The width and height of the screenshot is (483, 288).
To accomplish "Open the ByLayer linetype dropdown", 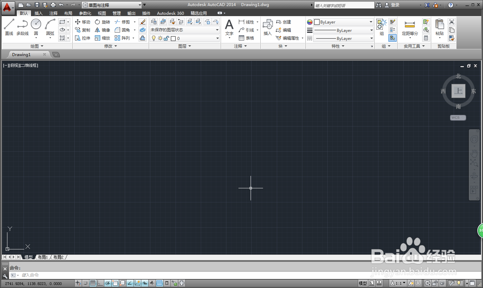I will [343, 39].
